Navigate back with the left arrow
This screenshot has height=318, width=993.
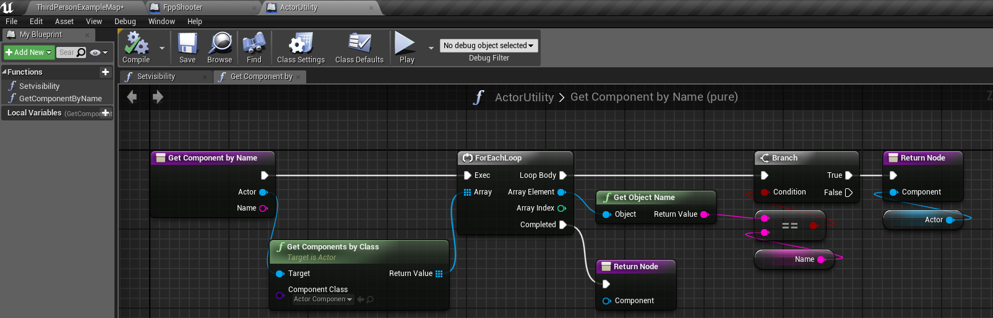(132, 97)
